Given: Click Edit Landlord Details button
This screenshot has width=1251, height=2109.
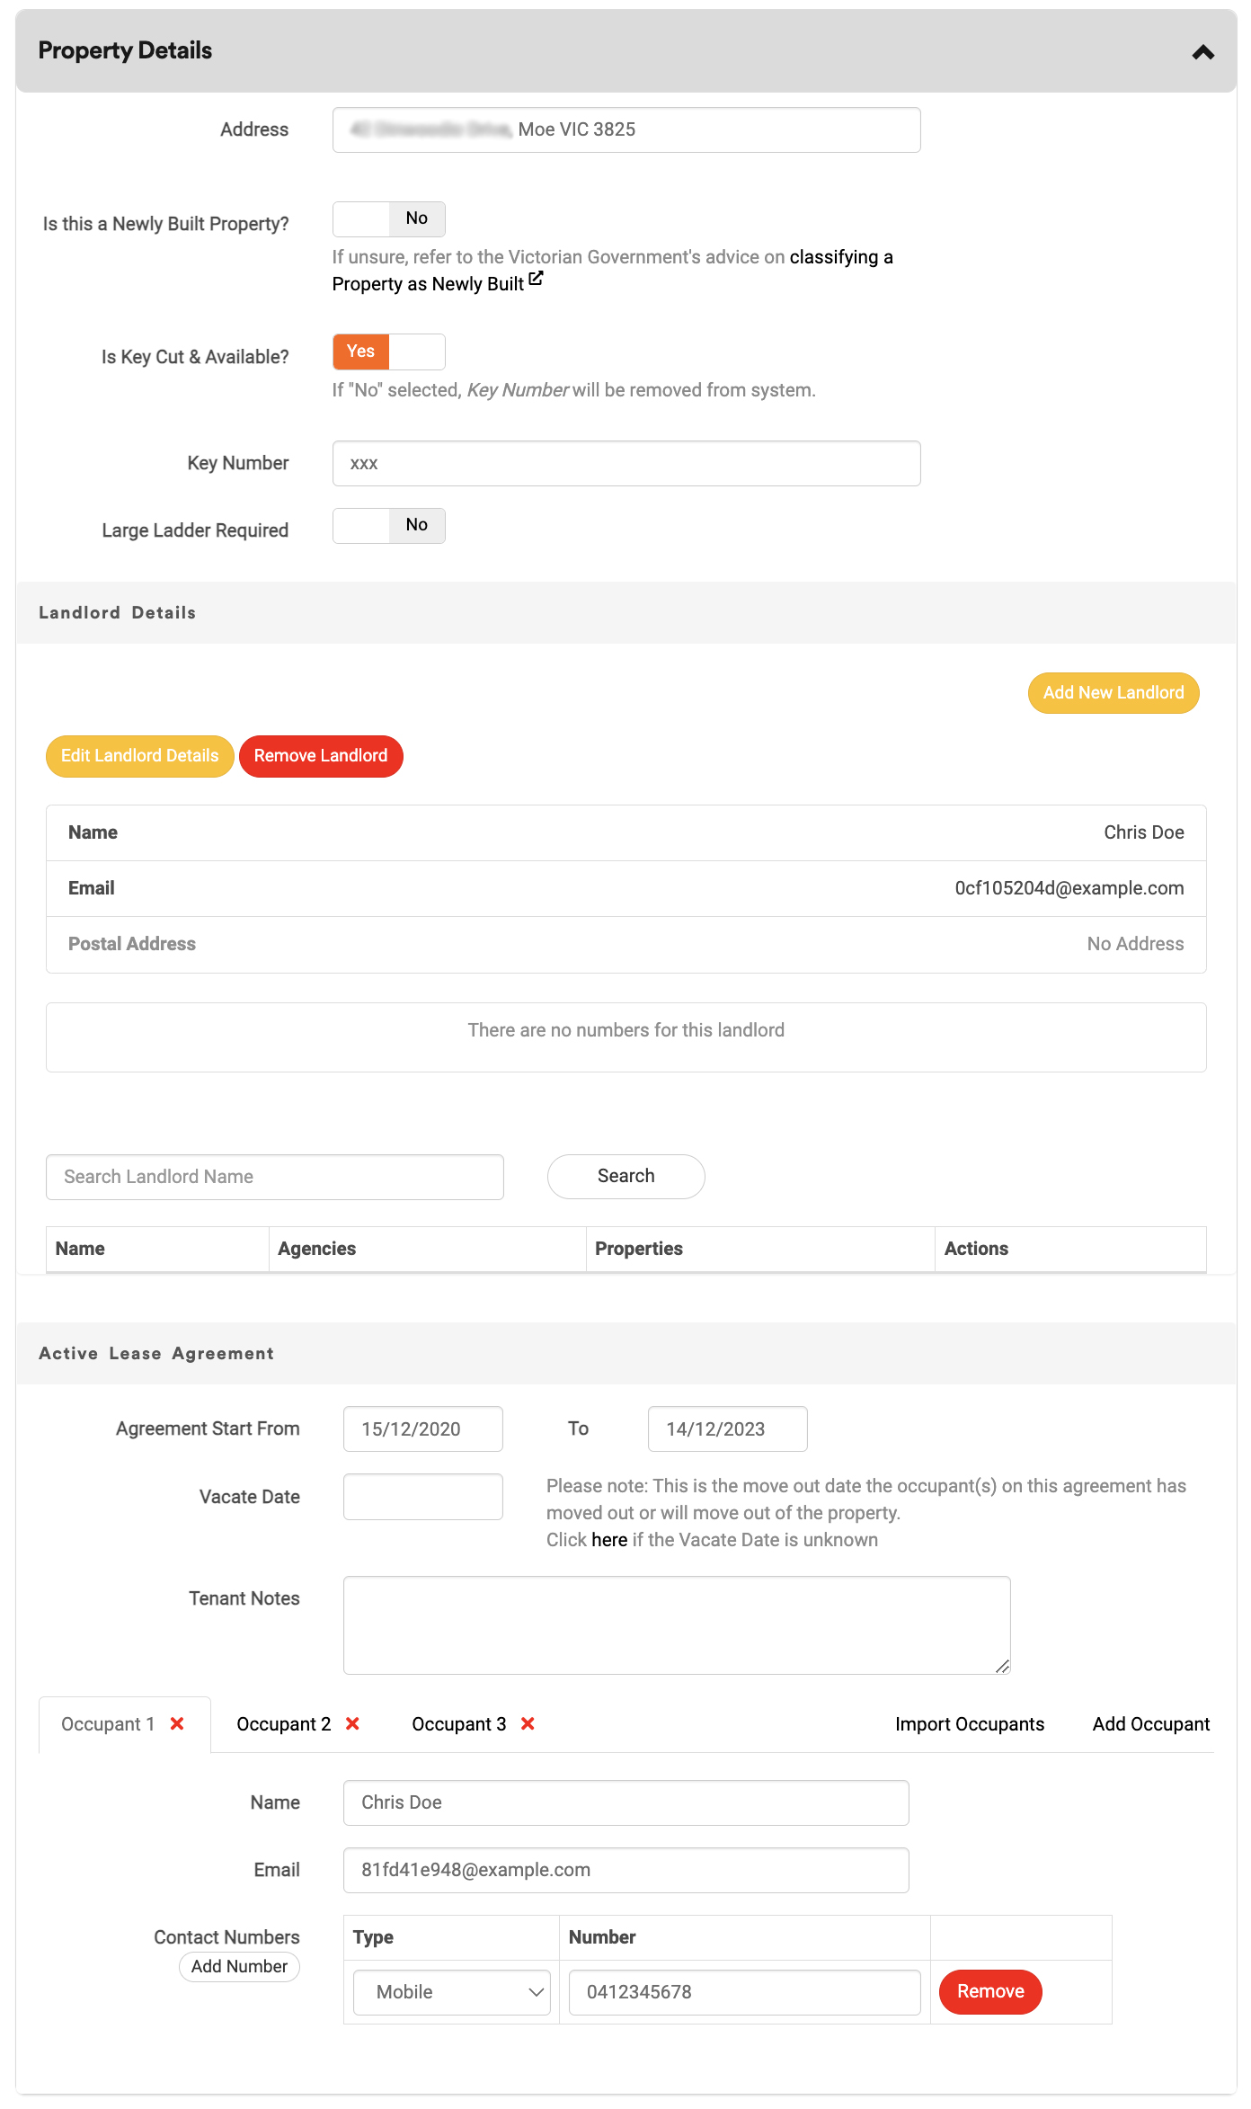Looking at the screenshot, I should [139, 756].
